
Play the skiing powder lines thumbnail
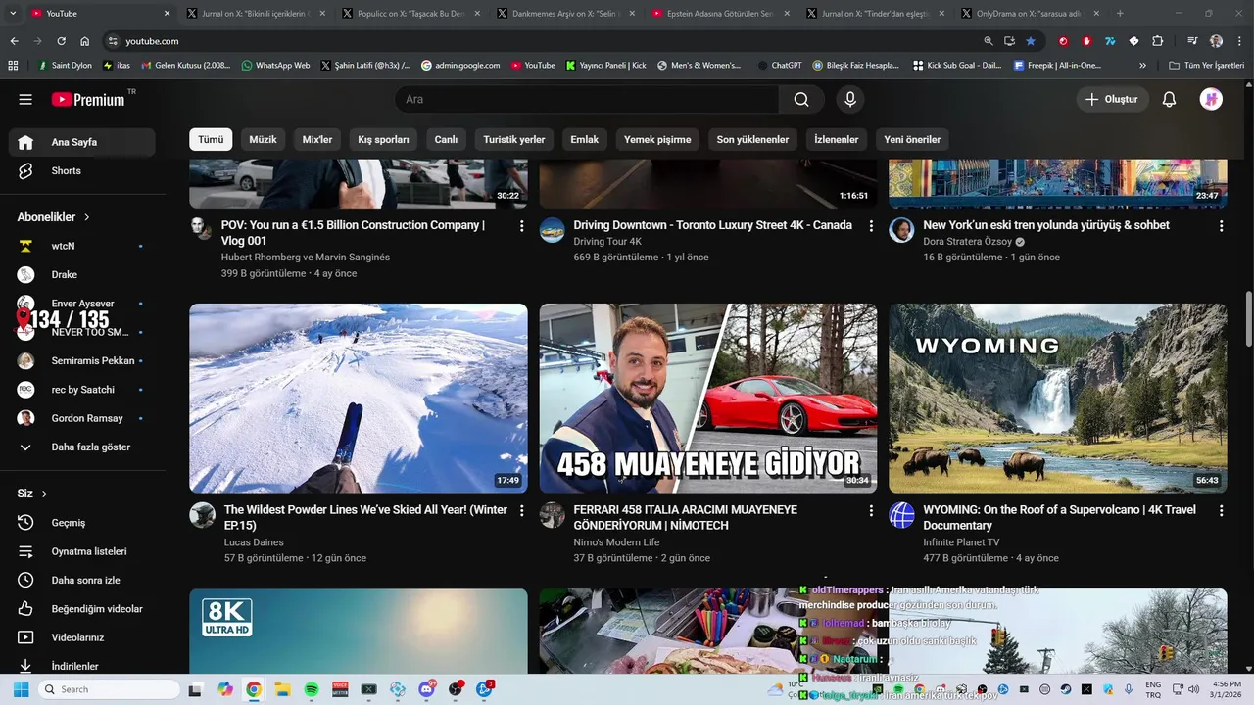pyautogui.click(x=359, y=398)
